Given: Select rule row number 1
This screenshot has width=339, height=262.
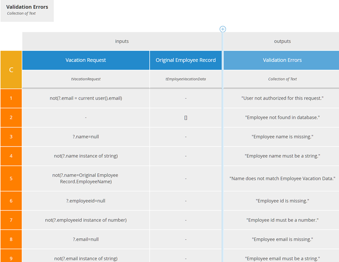Looking at the screenshot, I should click(11, 98).
